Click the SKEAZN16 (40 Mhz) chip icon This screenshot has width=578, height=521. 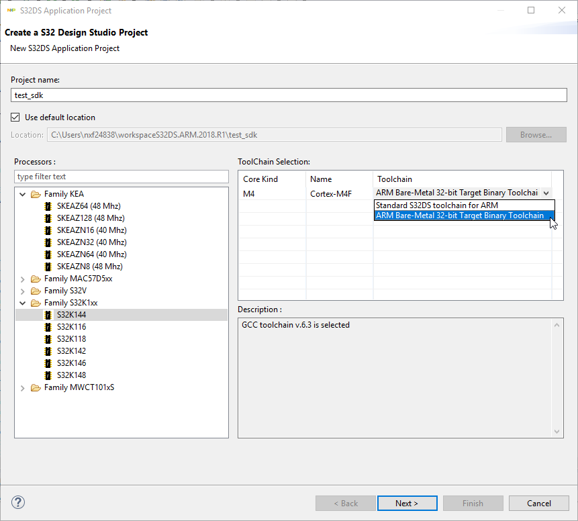[48, 230]
